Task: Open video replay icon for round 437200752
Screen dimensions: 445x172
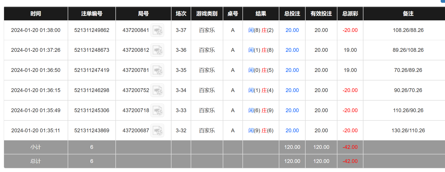Action: click(x=157, y=91)
